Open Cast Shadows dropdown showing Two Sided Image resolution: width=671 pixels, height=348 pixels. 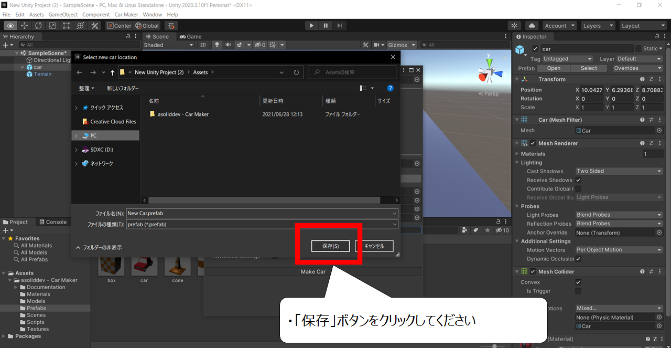click(x=619, y=171)
